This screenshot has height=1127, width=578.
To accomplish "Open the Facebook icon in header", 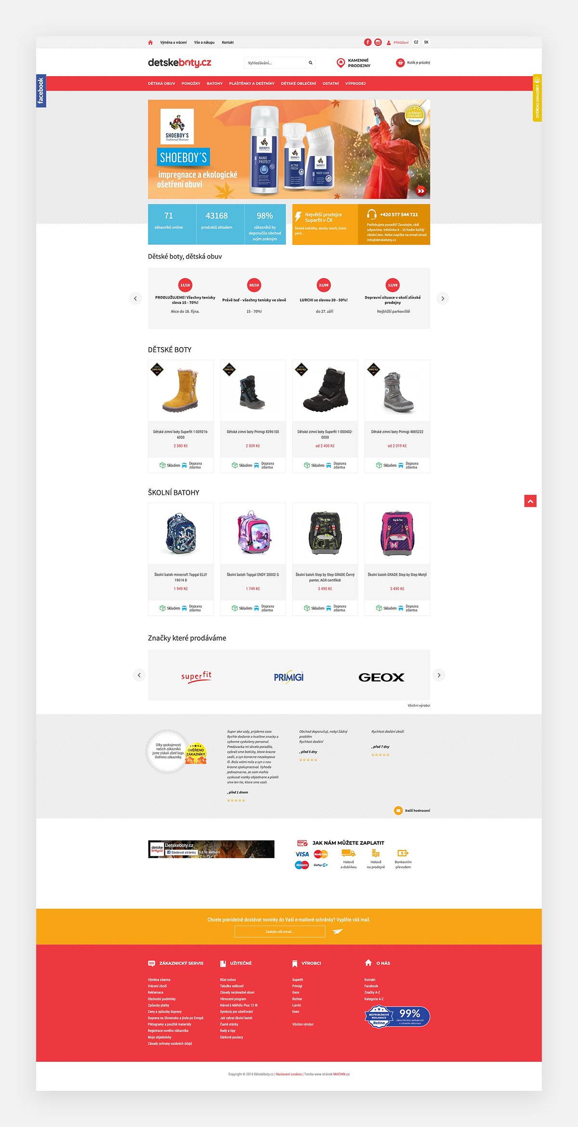I will click(368, 42).
